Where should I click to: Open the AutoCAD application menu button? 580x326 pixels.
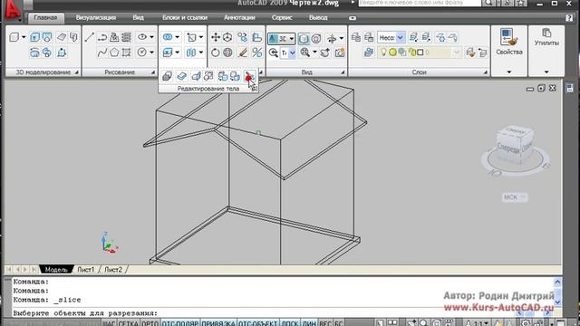[14, 10]
